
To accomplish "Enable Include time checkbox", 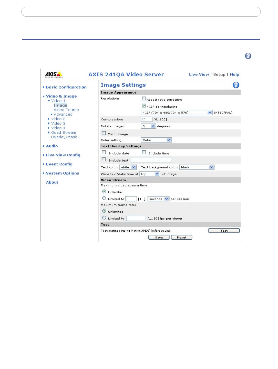I will coord(144,152).
